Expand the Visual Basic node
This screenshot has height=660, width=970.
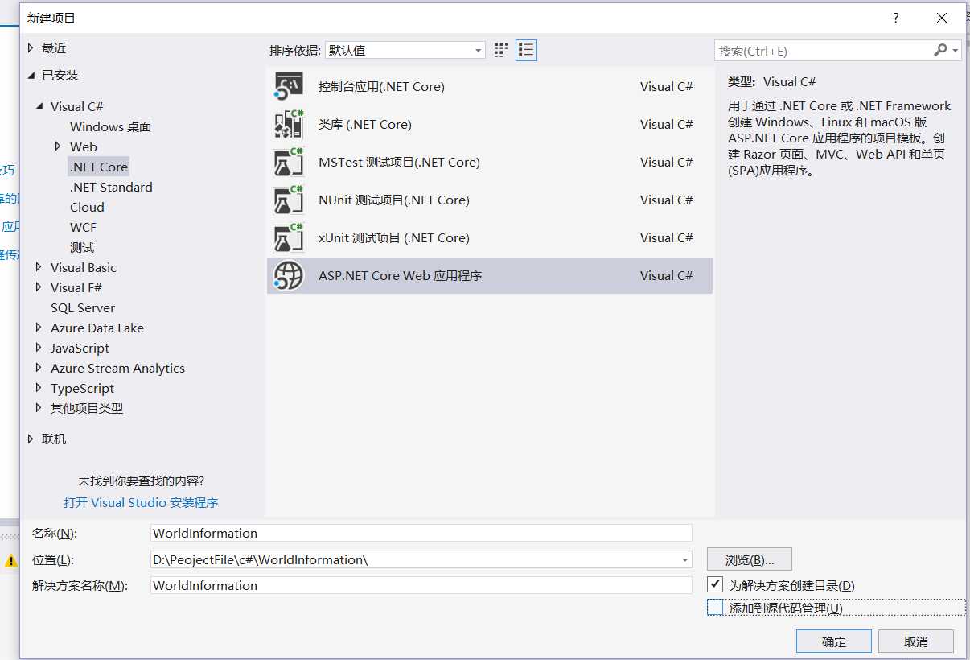(39, 267)
